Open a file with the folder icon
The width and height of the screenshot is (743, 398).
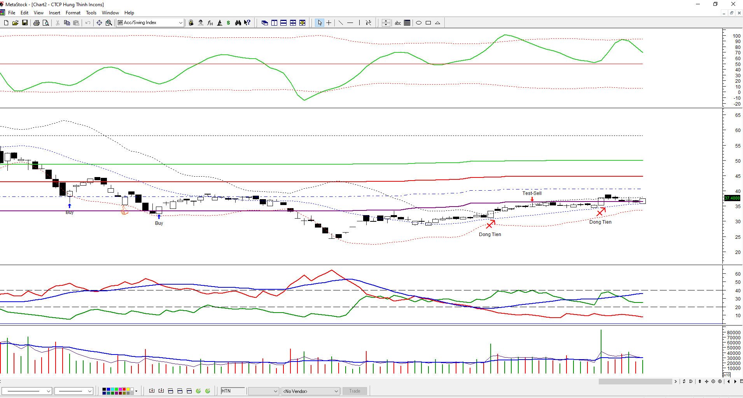tap(15, 23)
